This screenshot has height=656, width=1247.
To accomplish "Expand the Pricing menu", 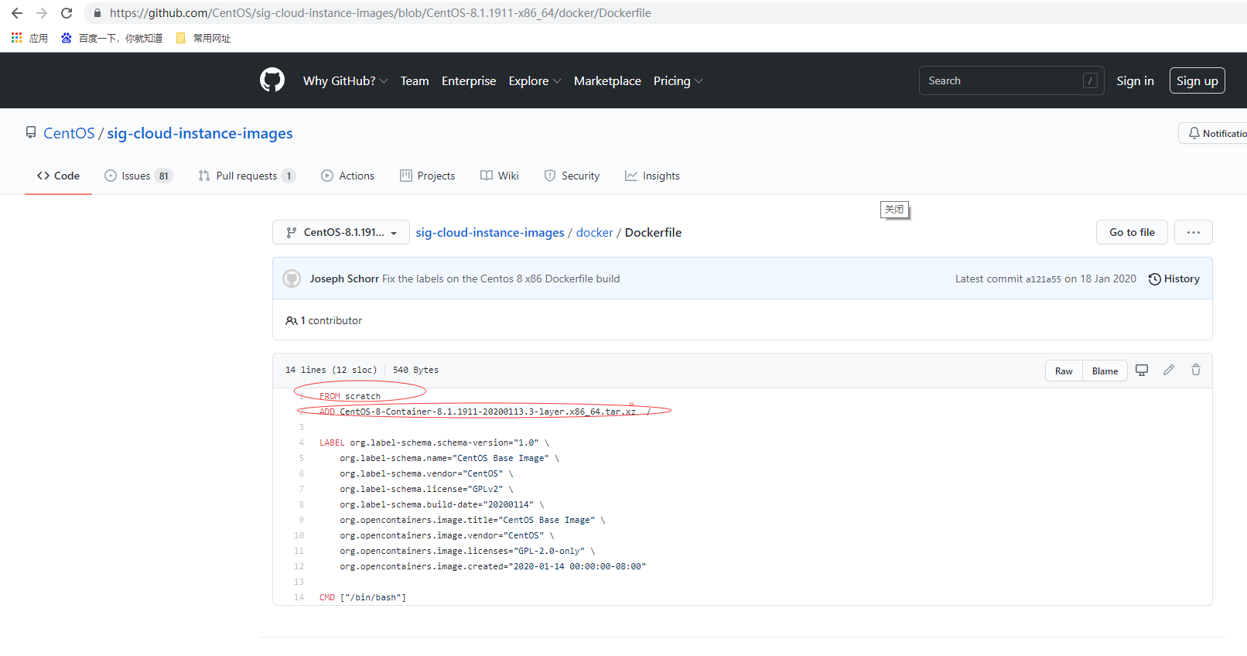I will click(678, 81).
